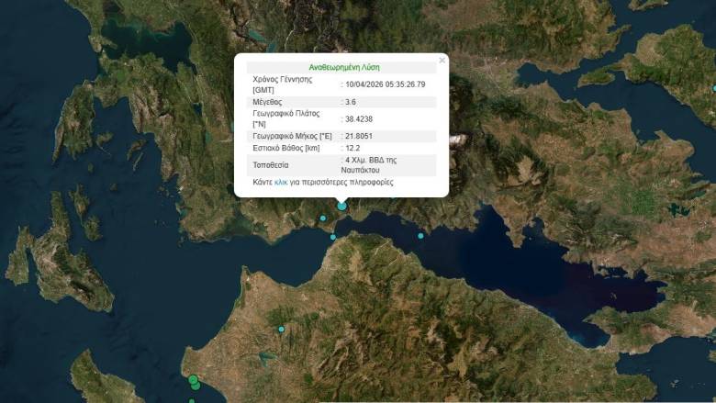
Task: Click the focal depth value 12.2
Action: pos(352,148)
